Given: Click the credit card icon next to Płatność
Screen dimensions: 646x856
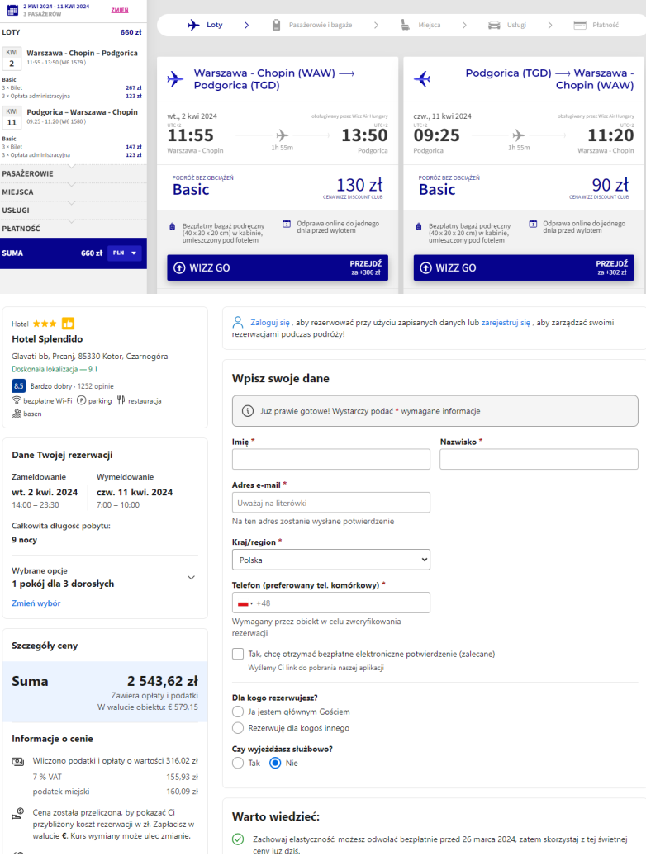Looking at the screenshot, I should pyautogui.click(x=580, y=25).
